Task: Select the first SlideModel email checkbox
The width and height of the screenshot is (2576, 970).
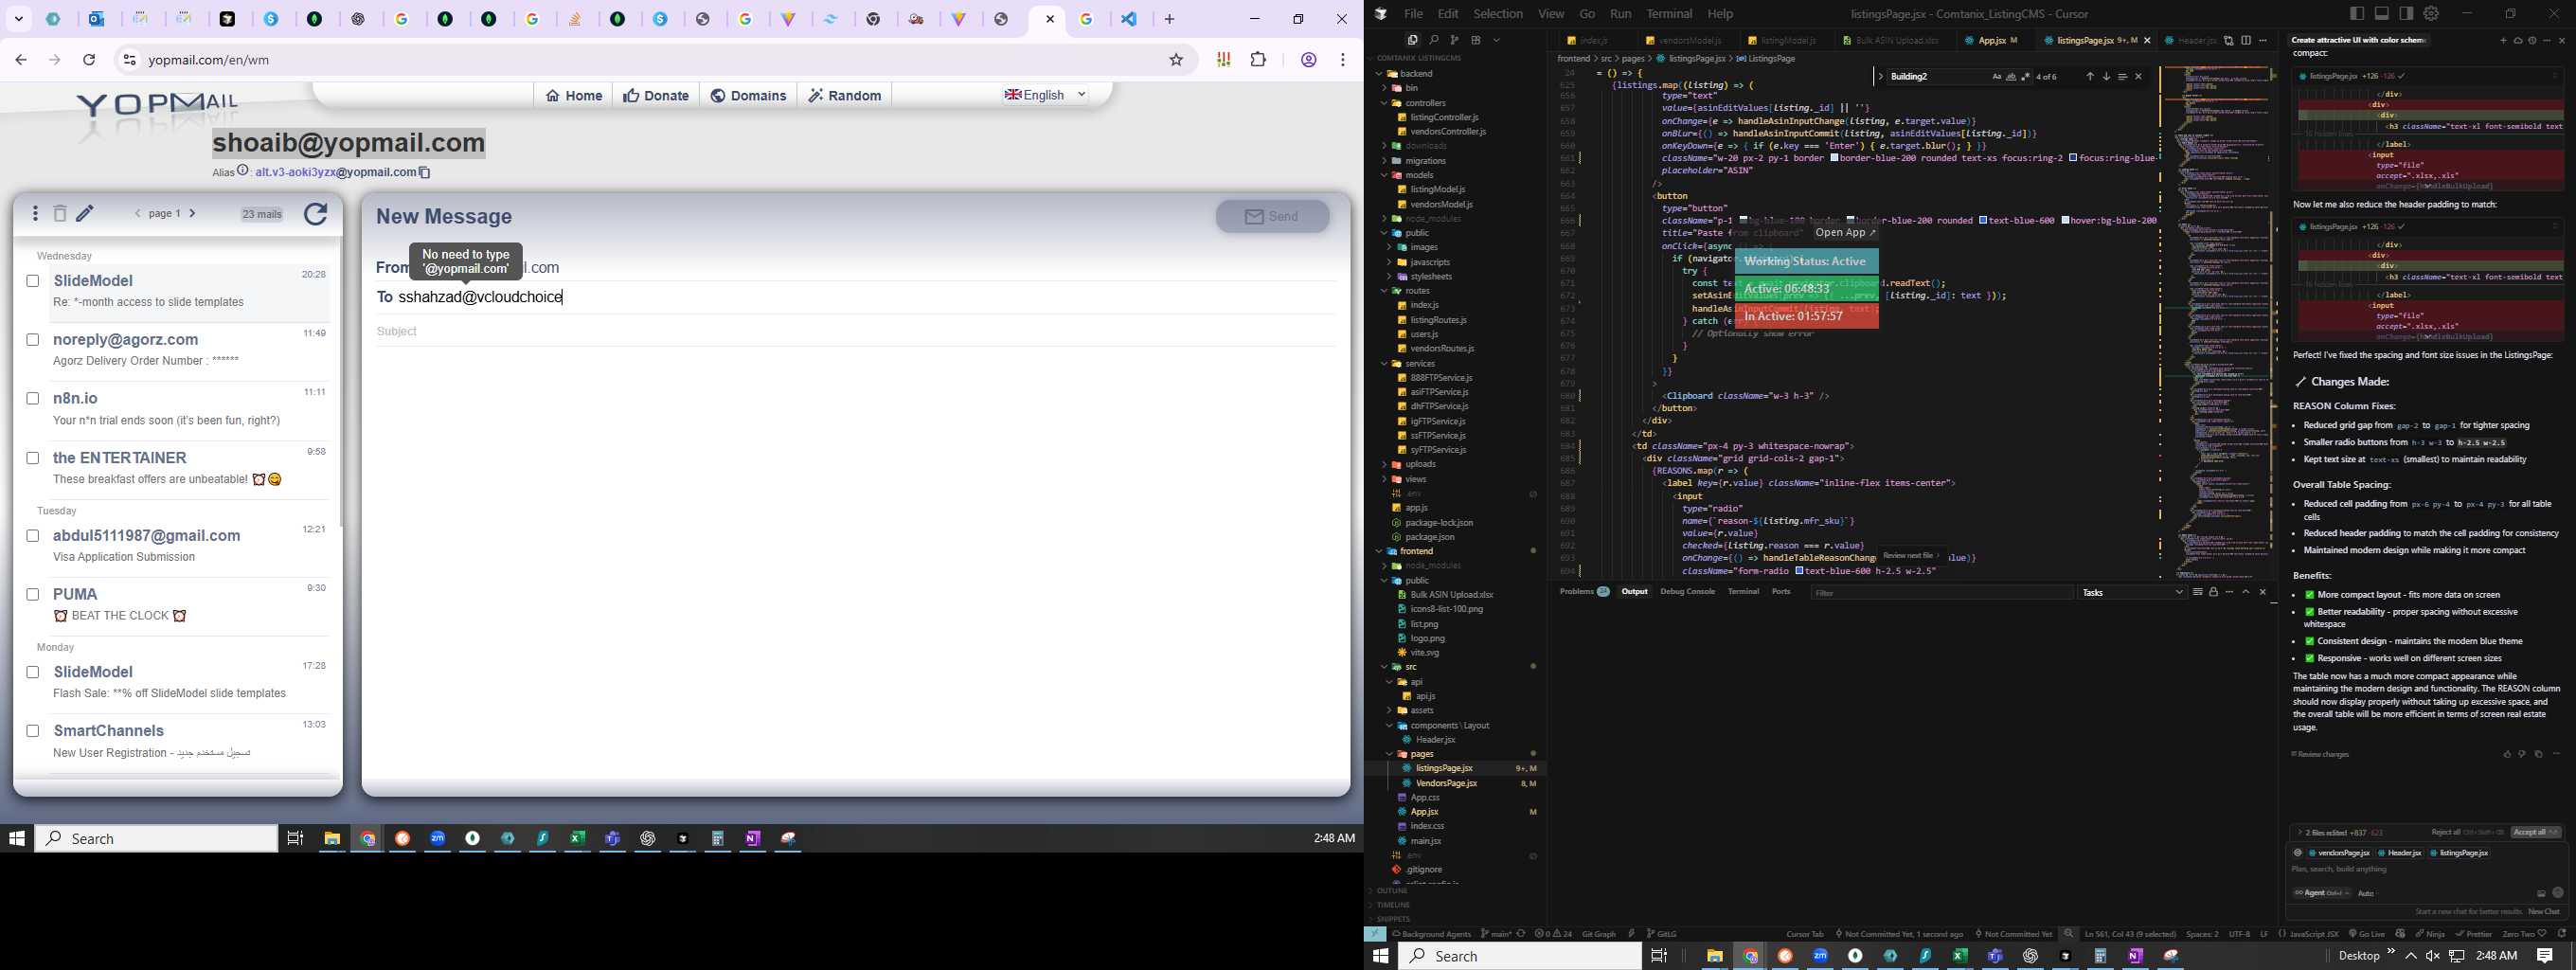Action: coord(33,281)
